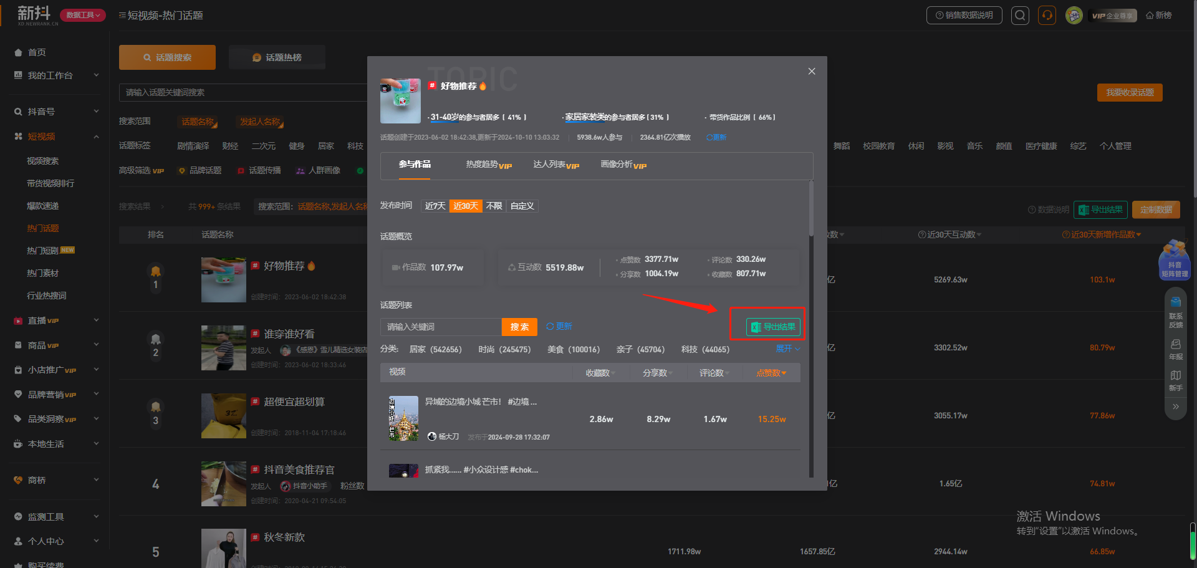This screenshot has height=568, width=1197.
Task: Select 二次元 topic tag
Action: pyautogui.click(x=264, y=146)
